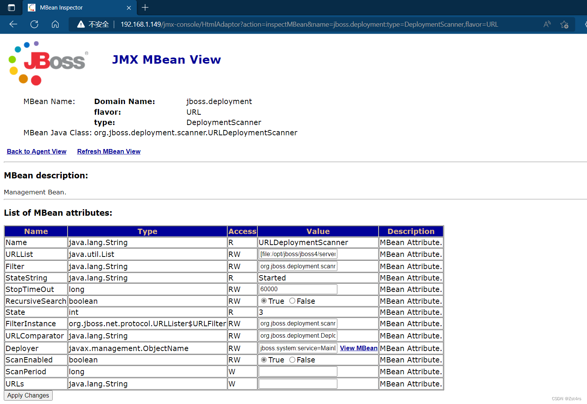Click the URLComparator name cell
The height and width of the screenshot is (404, 587).
point(36,336)
